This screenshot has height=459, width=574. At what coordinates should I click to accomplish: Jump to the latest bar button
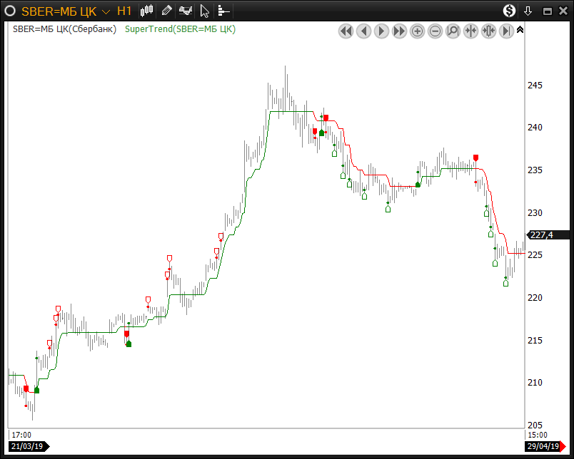coord(507,31)
